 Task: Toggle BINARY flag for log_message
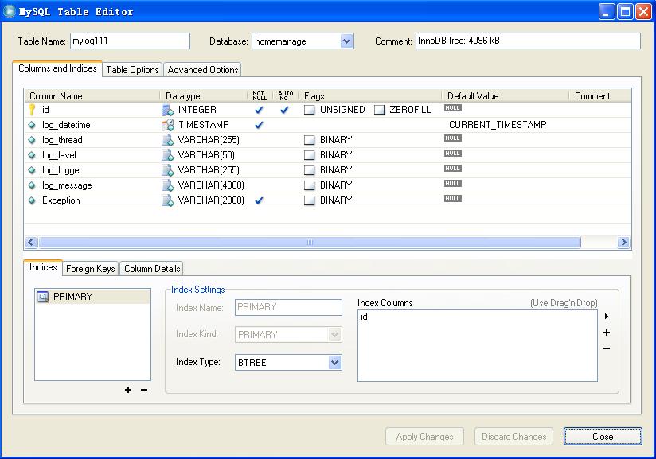coord(309,185)
